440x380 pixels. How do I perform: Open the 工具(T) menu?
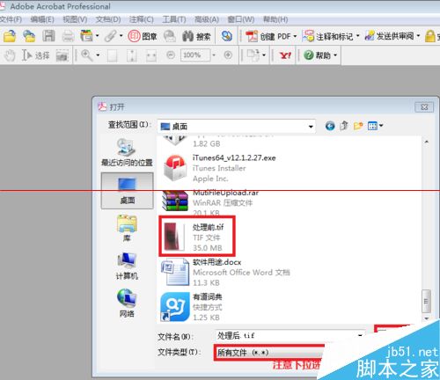pyautogui.click(x=174, y=19)
